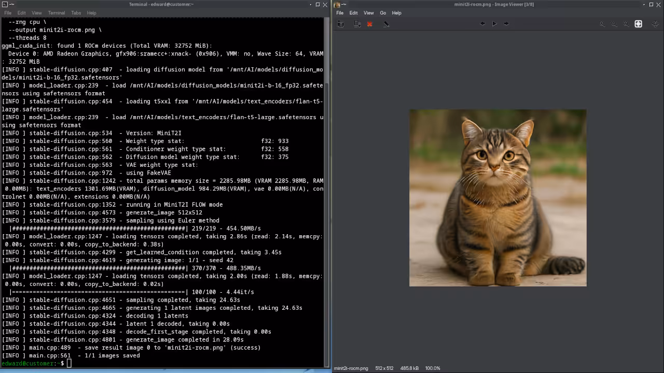Click 'Diffusion model weight type stat' line
Screen dimensions: 664x373
tap(145, 157)
